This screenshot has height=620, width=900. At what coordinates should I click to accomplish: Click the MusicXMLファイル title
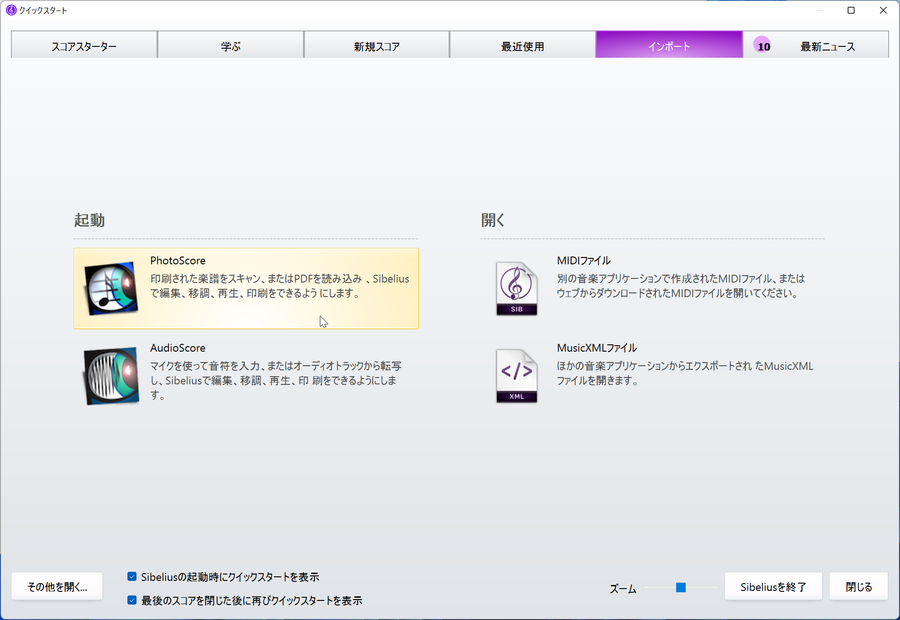pos(597,348)
